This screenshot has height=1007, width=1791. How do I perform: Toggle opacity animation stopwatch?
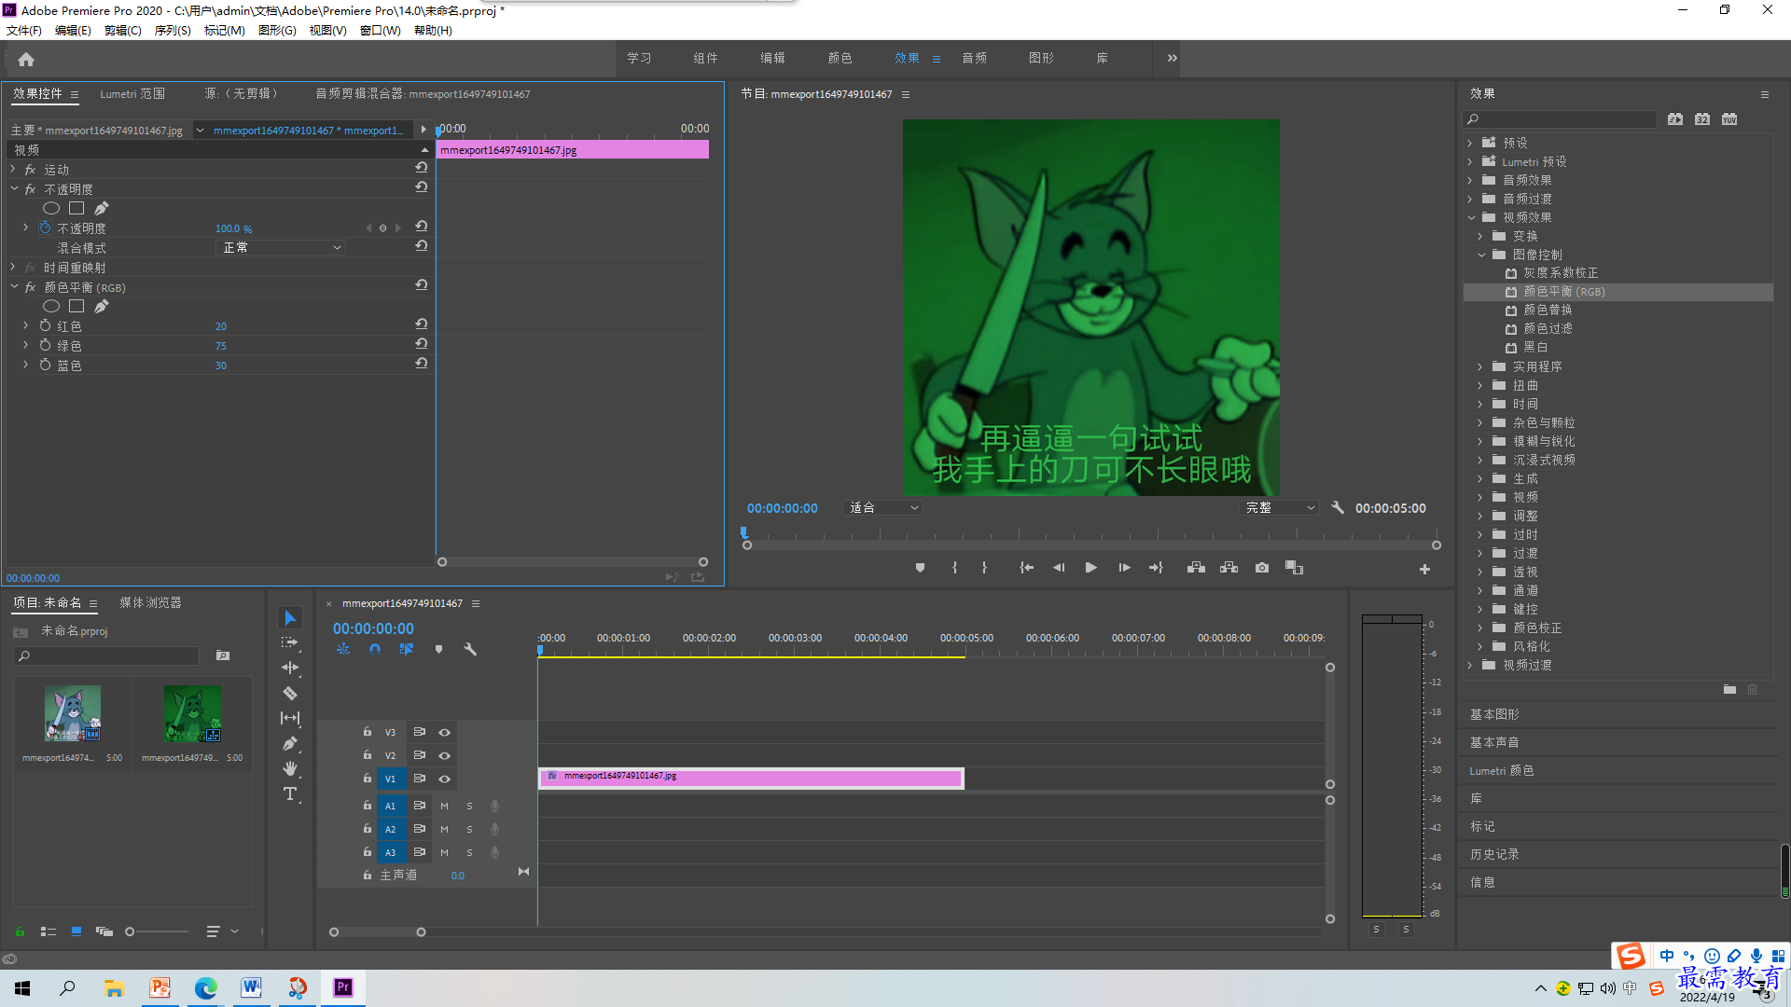tap(45, 228)
